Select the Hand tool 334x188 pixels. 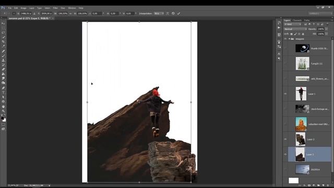[3, 107]
